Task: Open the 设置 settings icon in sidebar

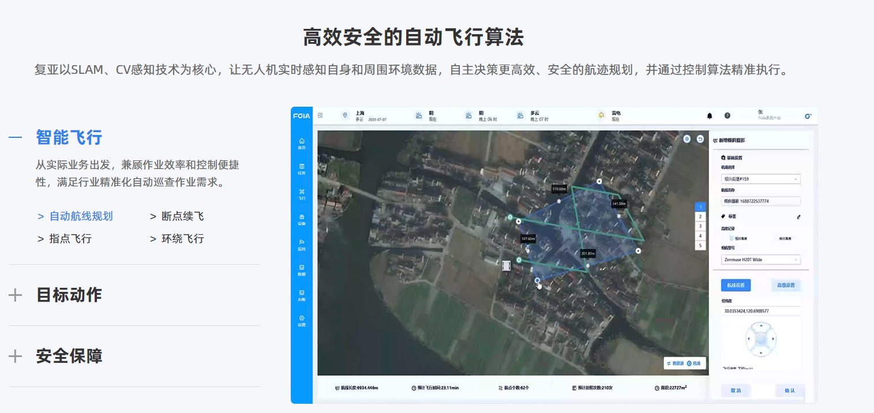Action: 301,321
